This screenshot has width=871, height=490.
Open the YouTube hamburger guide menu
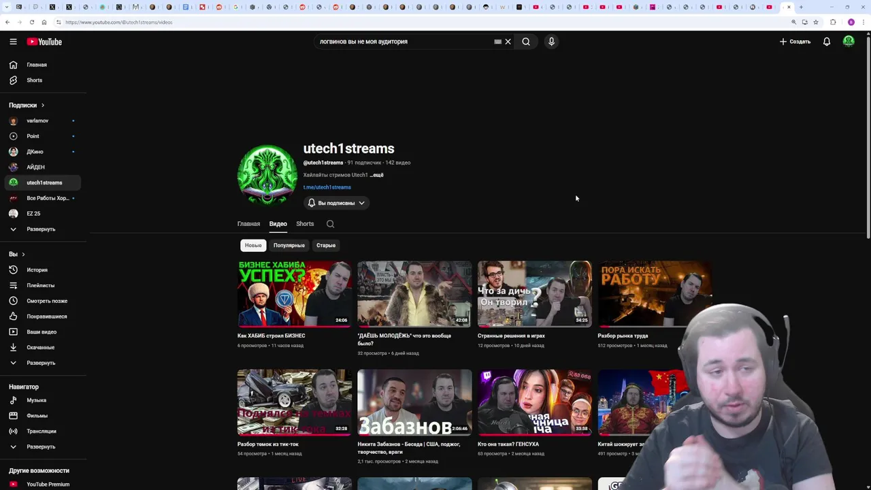pyautogui.click(x=13, y=42)
